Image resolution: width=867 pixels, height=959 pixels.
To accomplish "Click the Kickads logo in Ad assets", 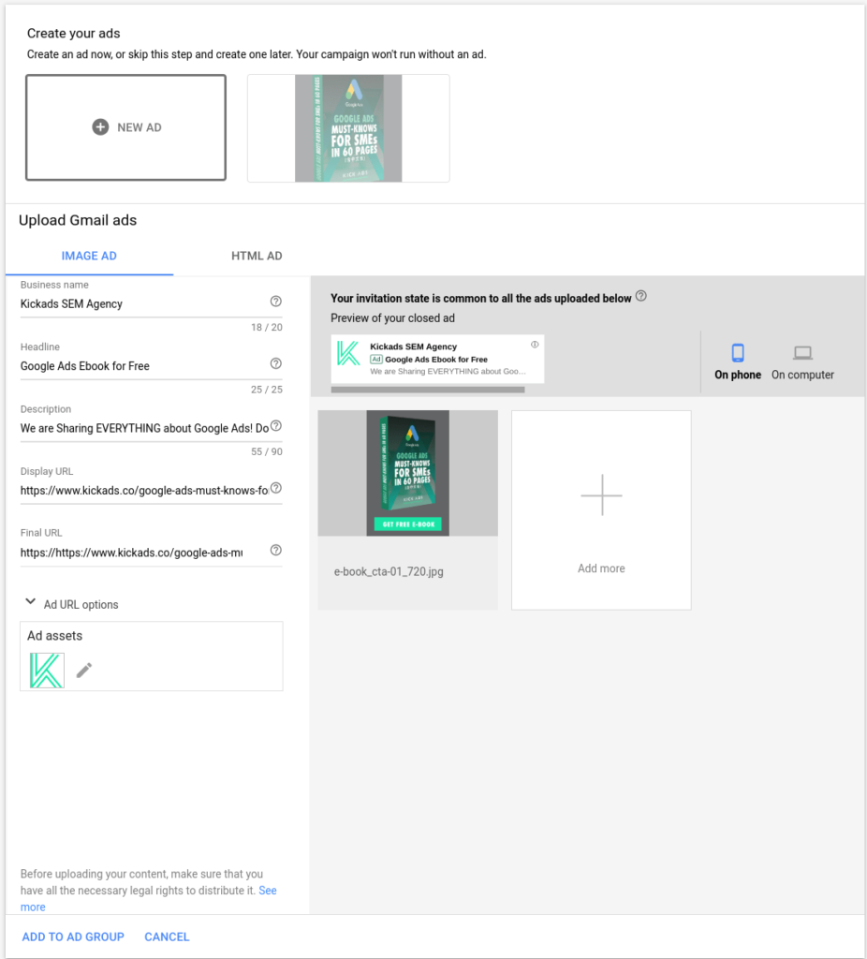I will (x=47, y=671).
